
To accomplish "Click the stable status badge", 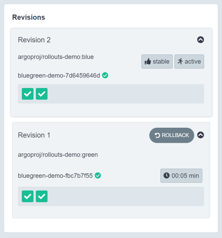I will click(x=157, y=62).
